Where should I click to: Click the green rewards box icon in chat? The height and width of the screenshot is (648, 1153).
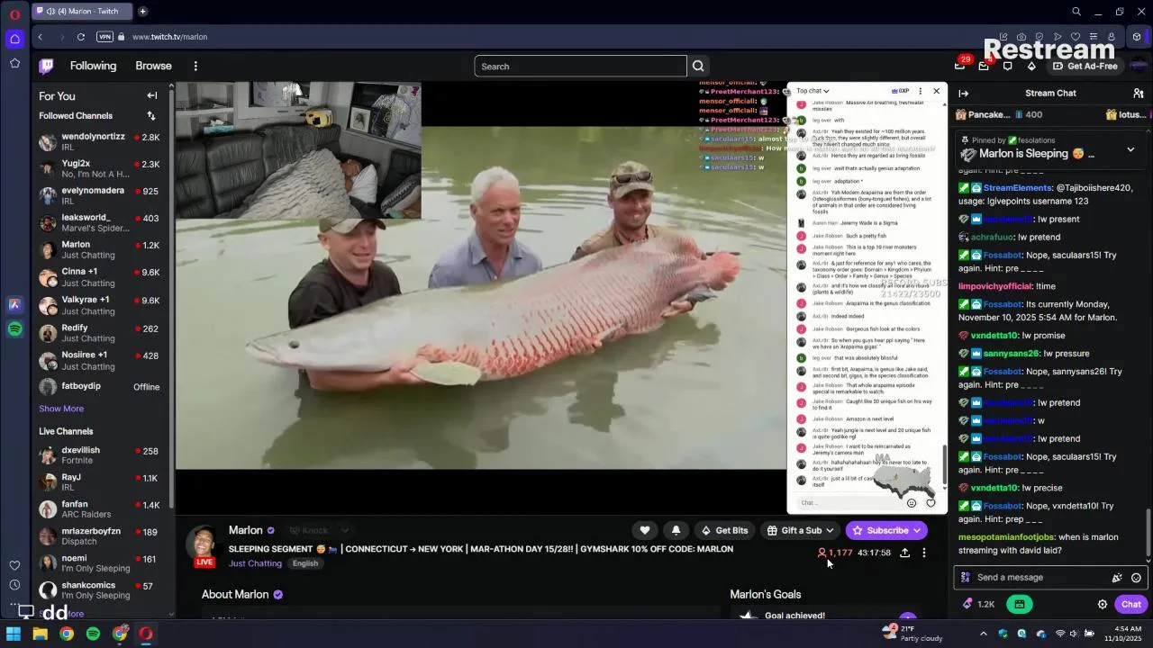click(1020, 605)
